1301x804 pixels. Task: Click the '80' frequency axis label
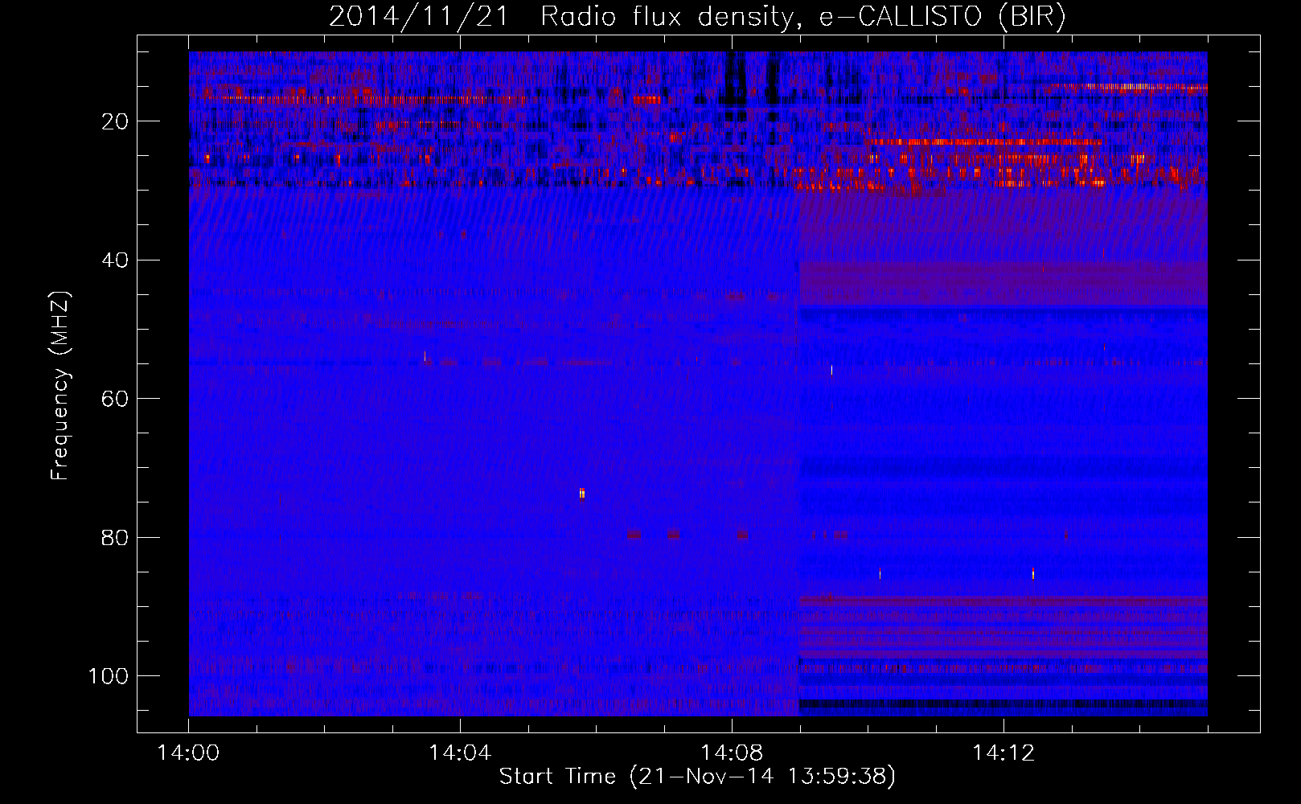pos(115,538)
